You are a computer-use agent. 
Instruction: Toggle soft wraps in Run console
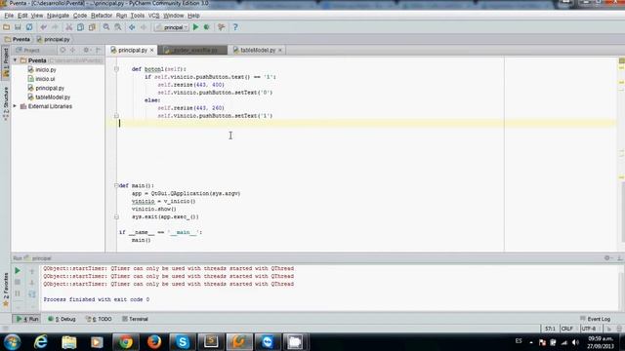pyautogui.click(x=32, y=294)
